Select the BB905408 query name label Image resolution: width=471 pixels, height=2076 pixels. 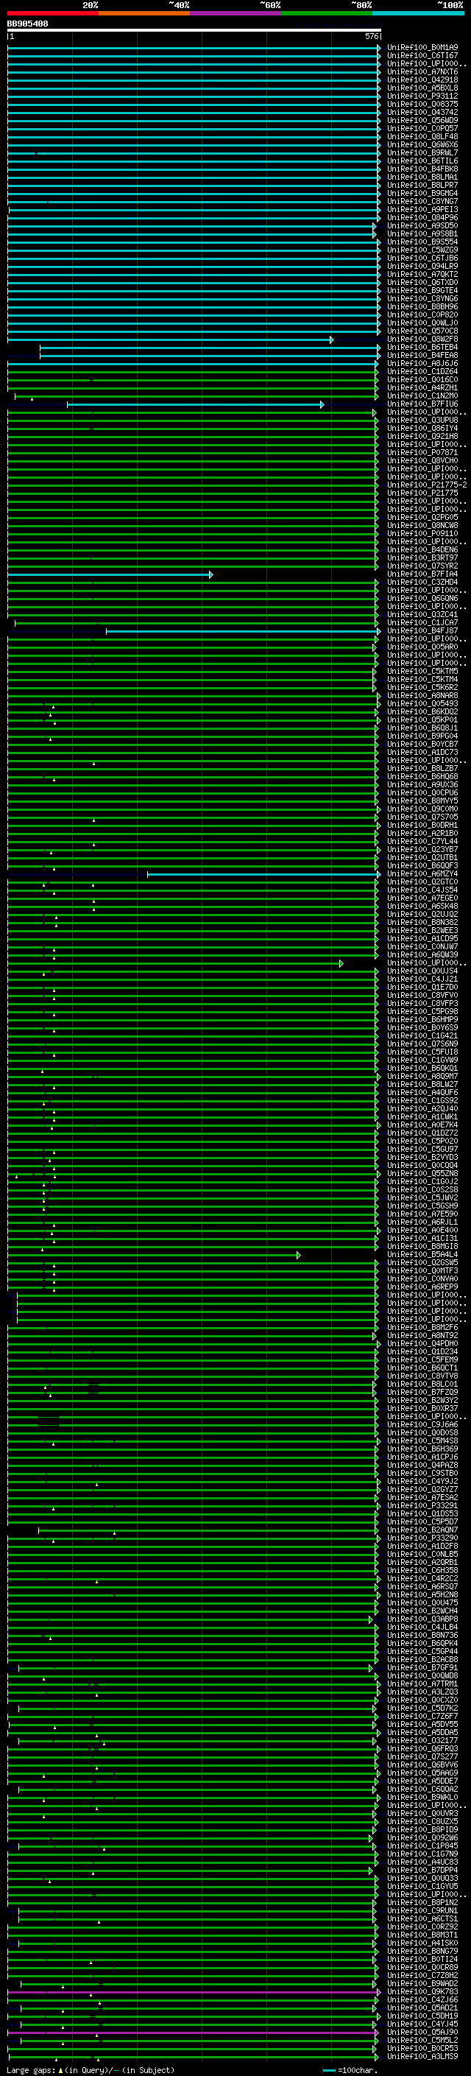click(27, 24)
